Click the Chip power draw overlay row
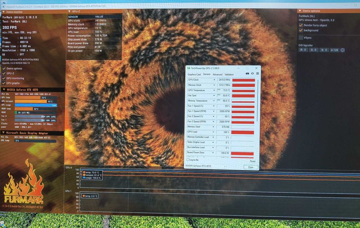This screenshot has width=360, height=228. point(94,39)
